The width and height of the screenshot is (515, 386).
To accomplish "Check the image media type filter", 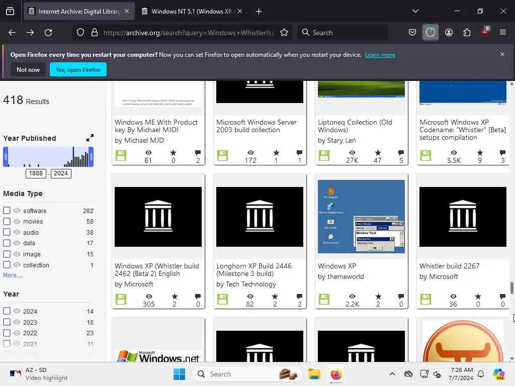I will pyautogui.click(x=7, y=254).
